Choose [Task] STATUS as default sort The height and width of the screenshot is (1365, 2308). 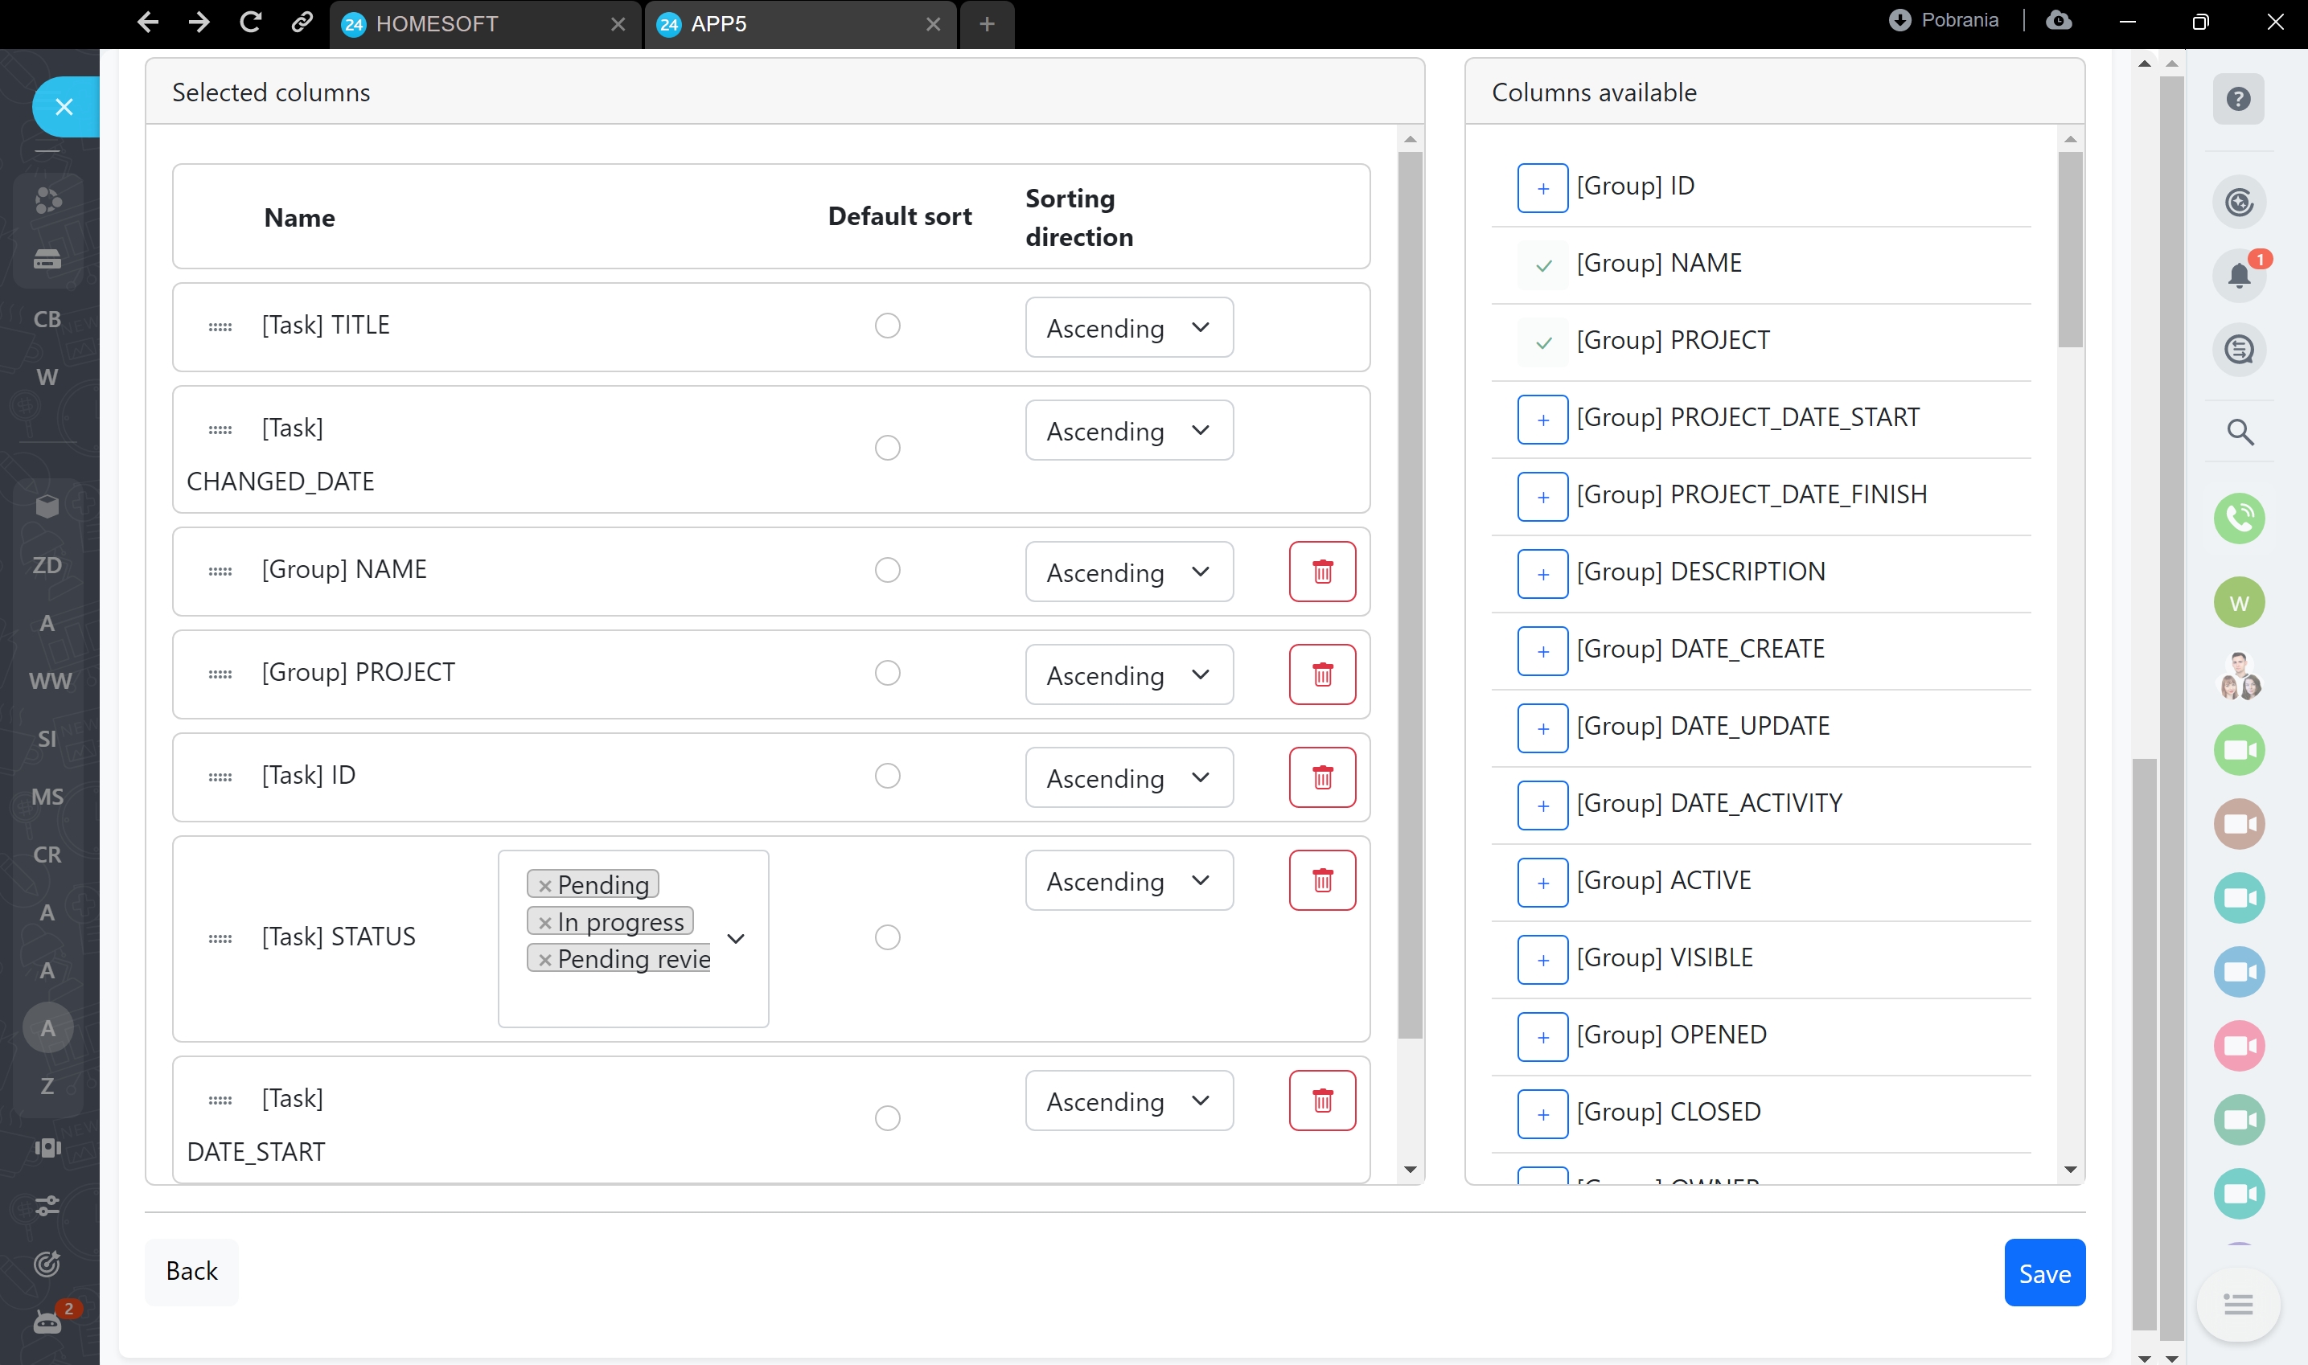(x=887, y=937)
